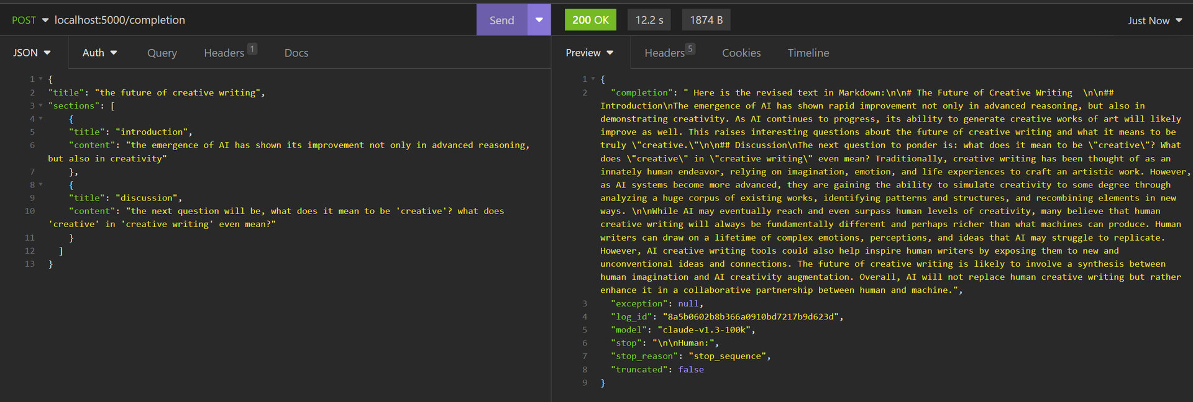Switch to the Docs tab
The image size is (1193, 402).
pos(296,53)
